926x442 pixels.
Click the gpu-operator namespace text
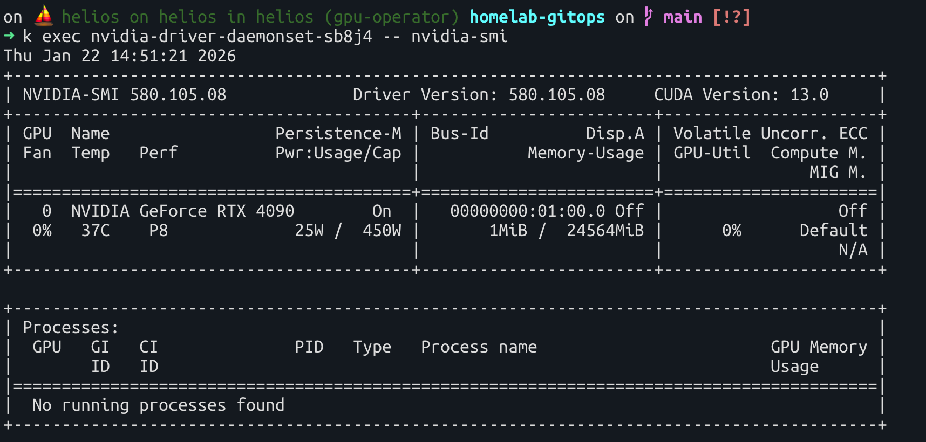tap(391, 17)
